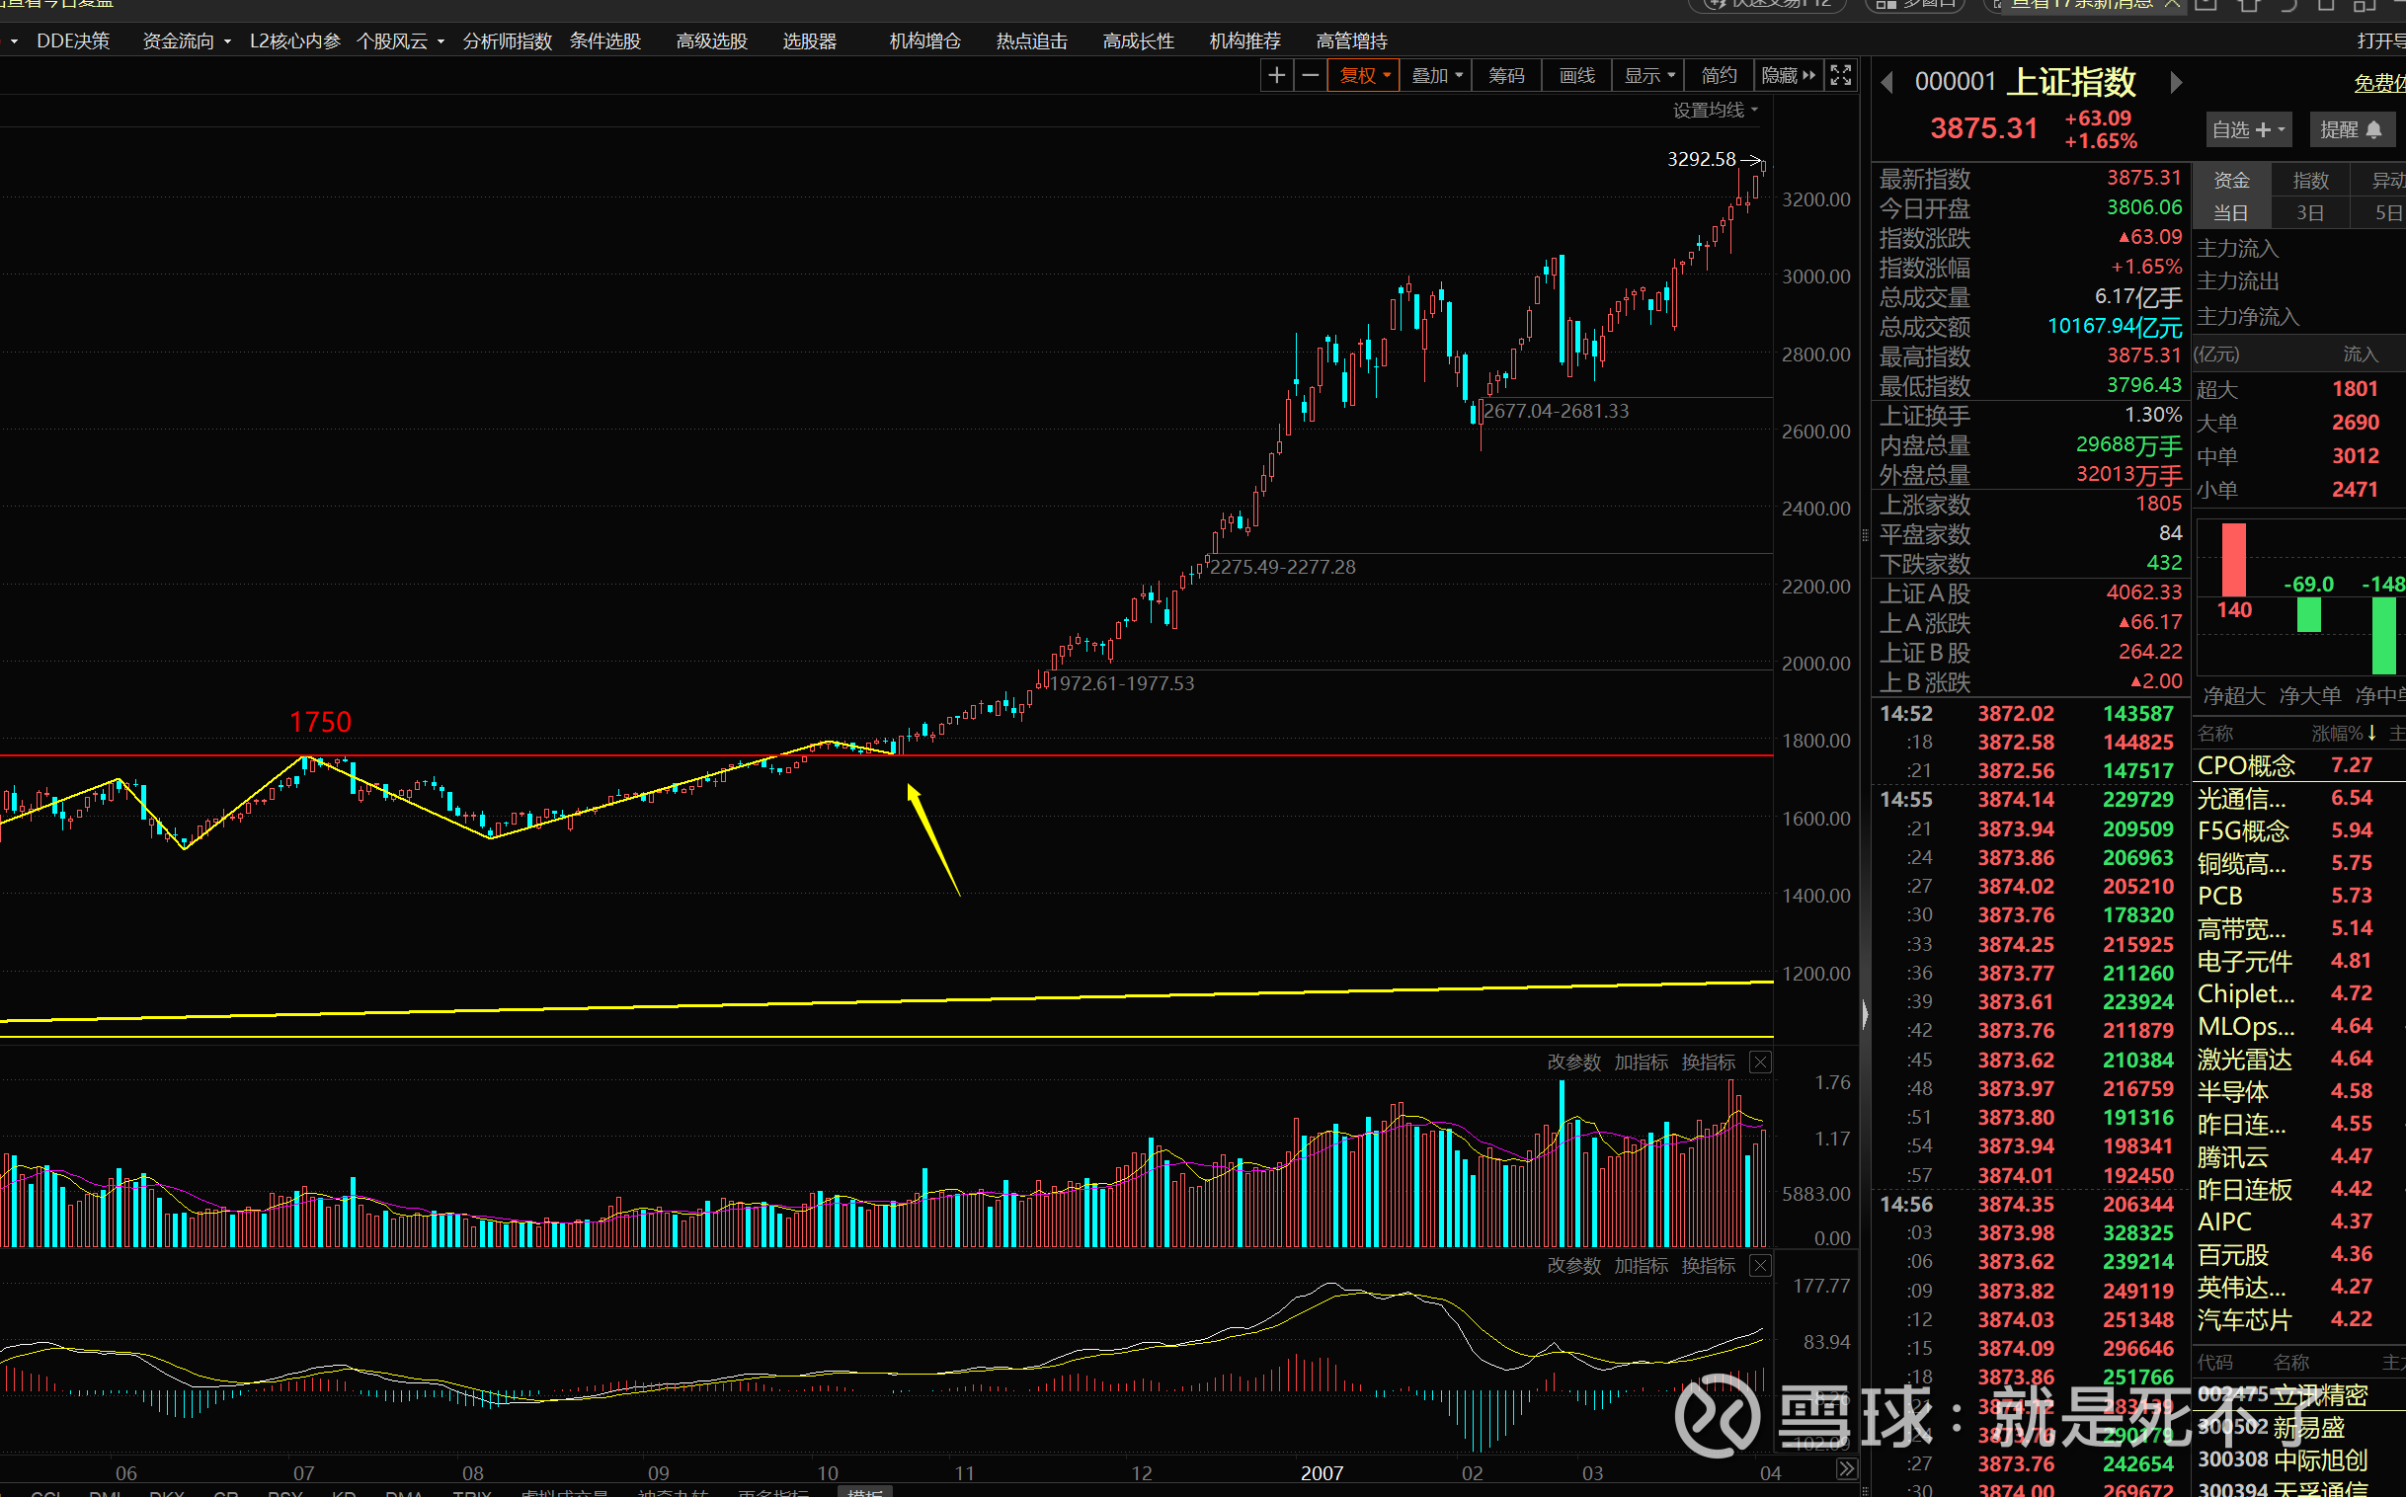Image resolution: width=2406 pixels, height=1497 pixels.
Task: Click 换指标 in MACD panel
Action: point(1707,1265)
